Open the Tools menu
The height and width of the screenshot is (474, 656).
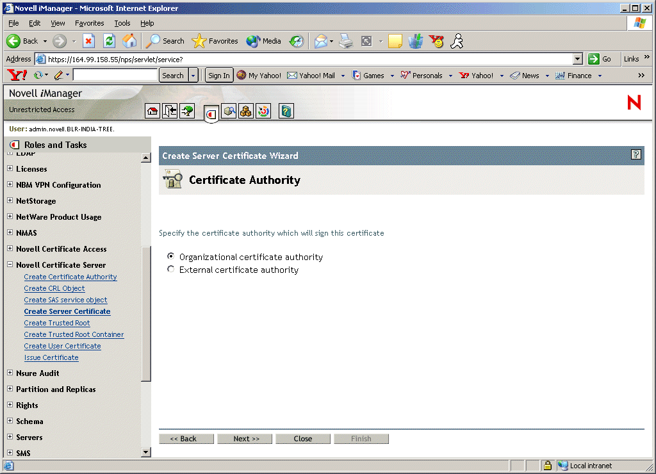122,23
